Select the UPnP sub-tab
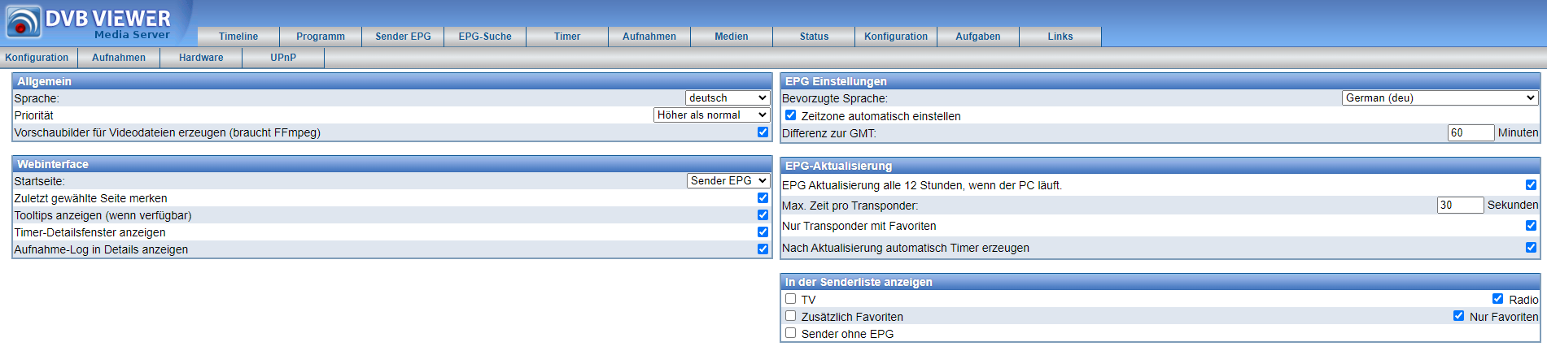Screen dimensions: 1547x355 (x=283, y=58)
